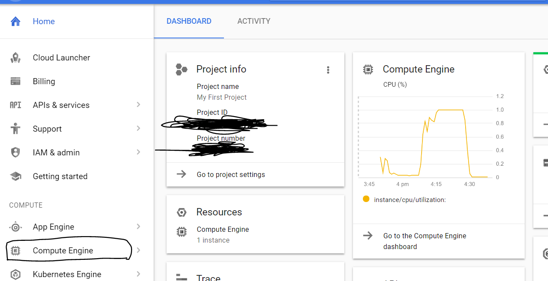Viewport: 548px width, 281px height.
Task: Open the Project info three-dot menu
Action: click(328, 69)
